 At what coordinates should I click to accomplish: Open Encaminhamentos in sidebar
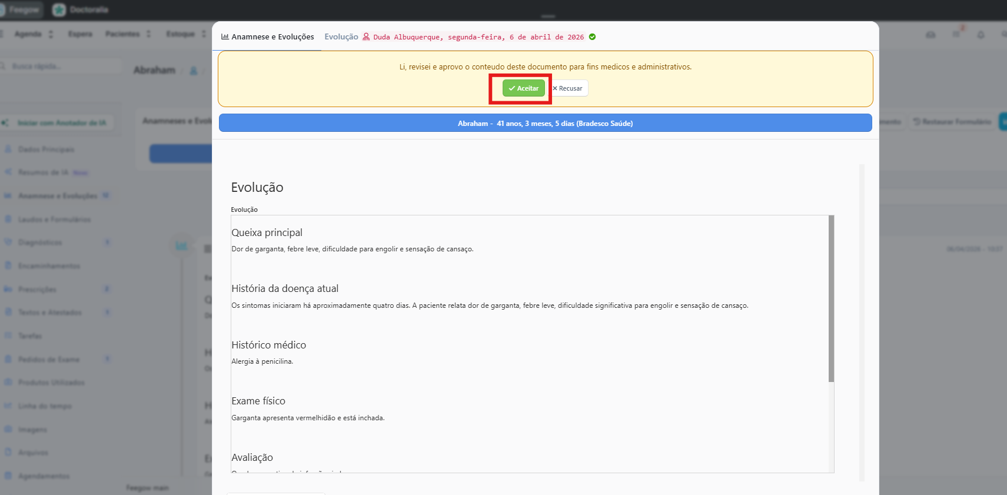point(49,266)
